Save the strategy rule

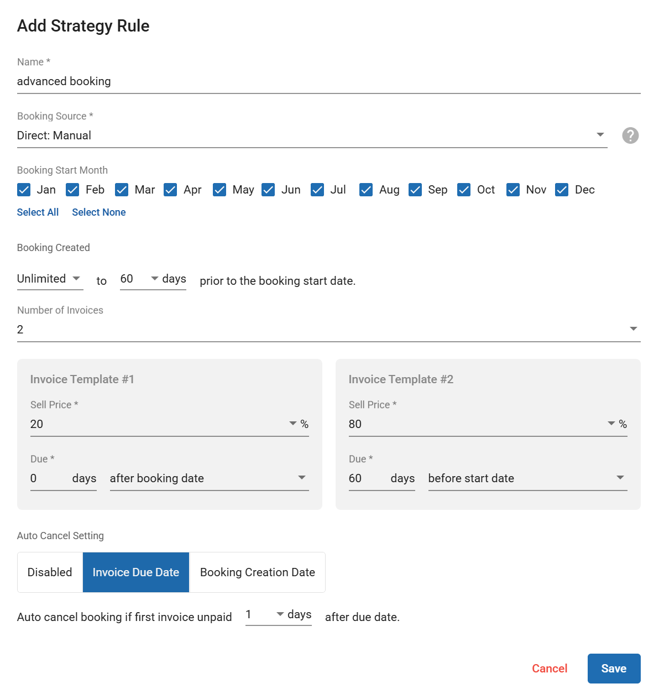(614, 669)
